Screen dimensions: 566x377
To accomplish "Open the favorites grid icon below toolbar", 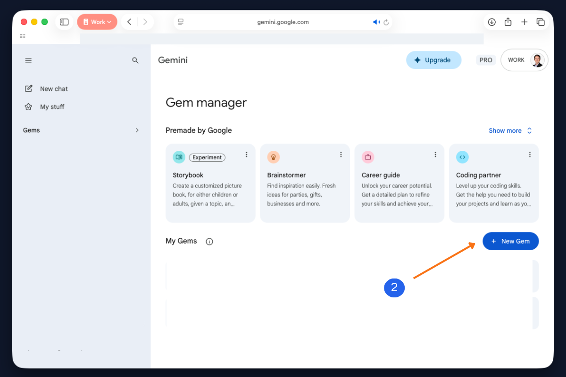I will tap(22, 36).
